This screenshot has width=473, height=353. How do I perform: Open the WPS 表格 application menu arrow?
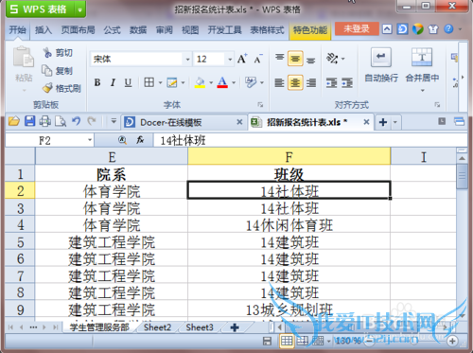80,9
